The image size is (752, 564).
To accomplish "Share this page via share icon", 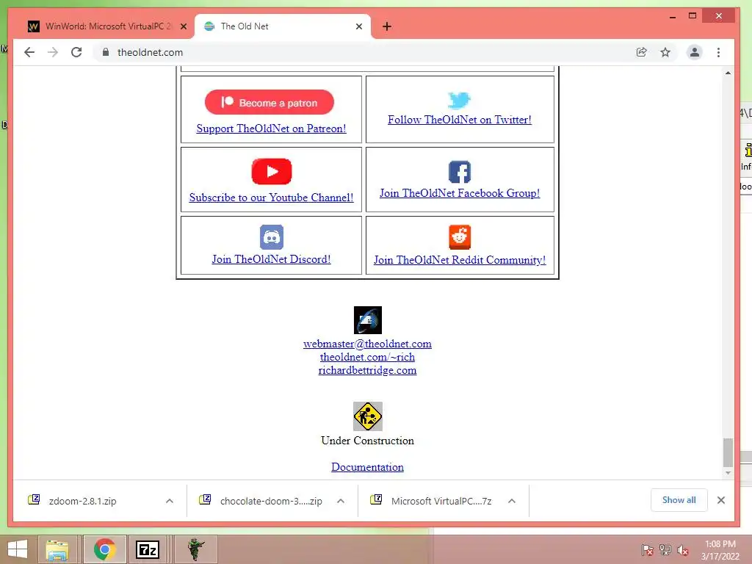I will (x=641, y=52).
